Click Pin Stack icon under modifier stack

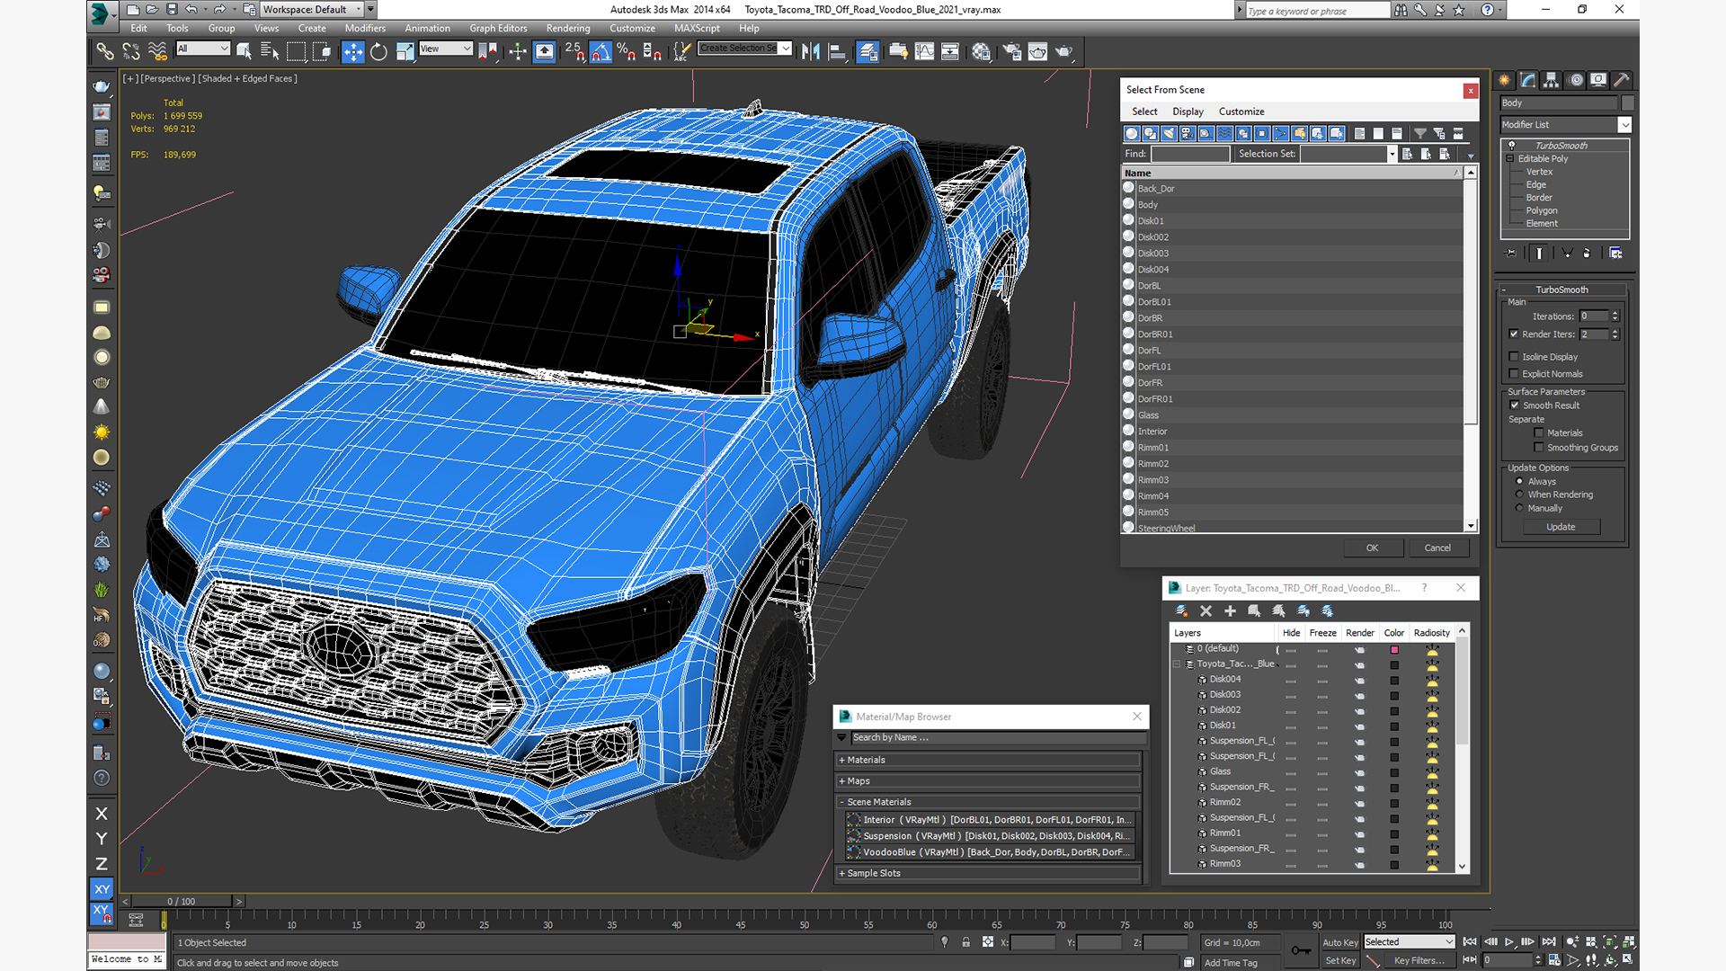pyautogui.click(x=1510, y=254)
